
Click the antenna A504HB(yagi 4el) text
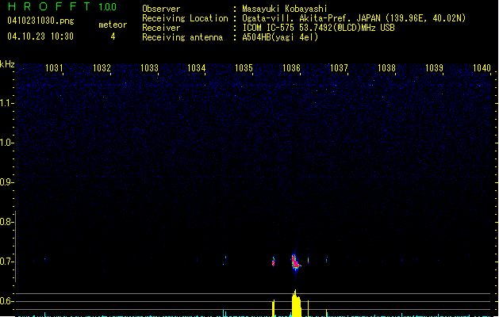[280, 37]
